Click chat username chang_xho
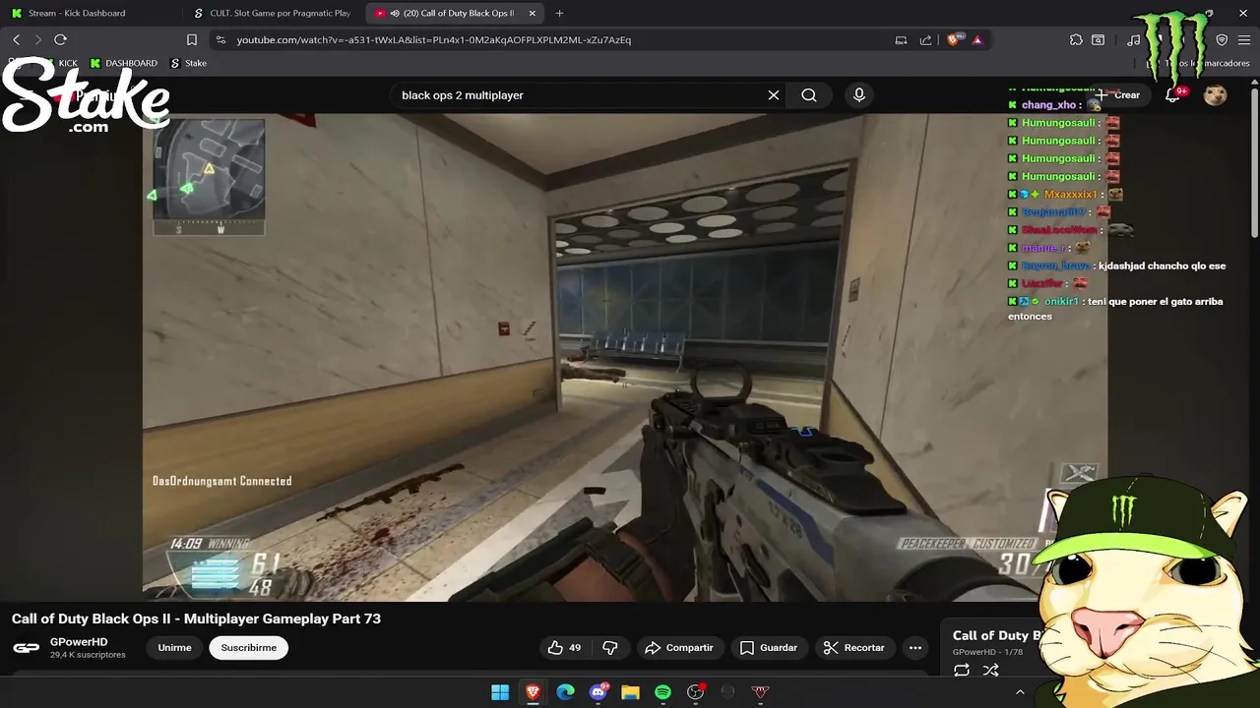The height and width of the screenshot is (708, 1260). (x=1048, y=105)
